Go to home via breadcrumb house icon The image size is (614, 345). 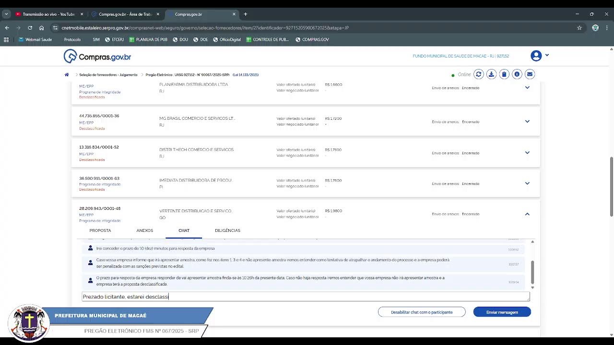pos(67,75)
